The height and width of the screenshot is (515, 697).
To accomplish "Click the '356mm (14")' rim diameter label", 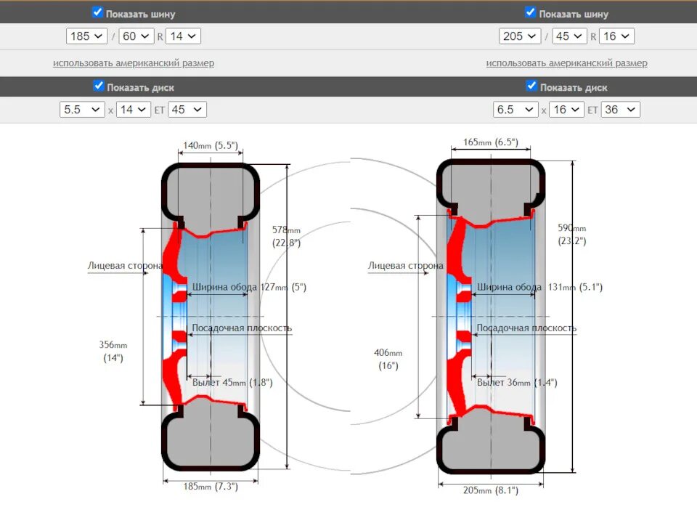I will [x=113, y=352].
